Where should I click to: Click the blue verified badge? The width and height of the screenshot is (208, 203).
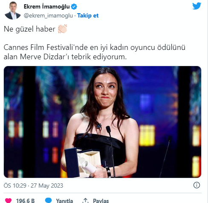pos(74,7)
